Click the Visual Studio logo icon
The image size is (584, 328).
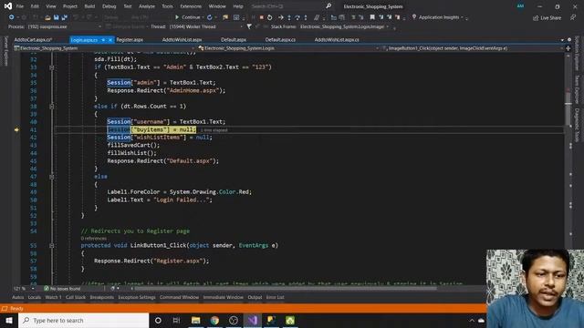pyautogui.click(x=8, y=6)
